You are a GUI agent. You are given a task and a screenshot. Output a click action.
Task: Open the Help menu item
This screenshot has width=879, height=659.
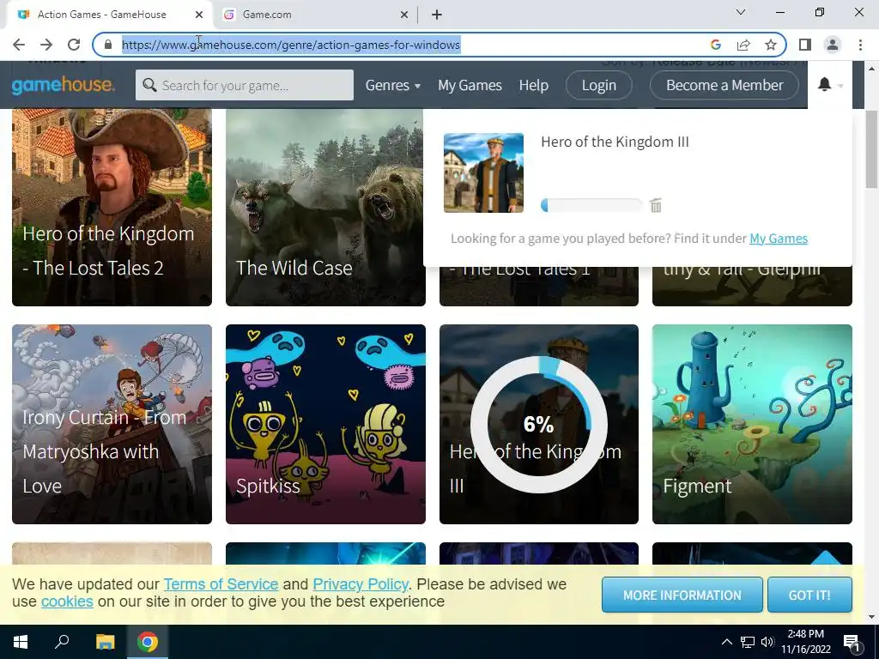[534, 85]
